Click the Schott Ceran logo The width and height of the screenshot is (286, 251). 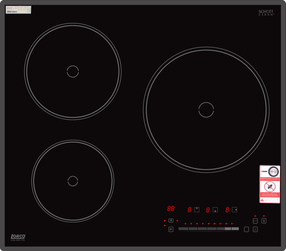[266, 13]
